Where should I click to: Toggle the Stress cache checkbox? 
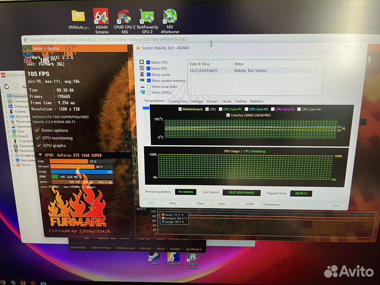pyautogui.click(x=149, y=74)
